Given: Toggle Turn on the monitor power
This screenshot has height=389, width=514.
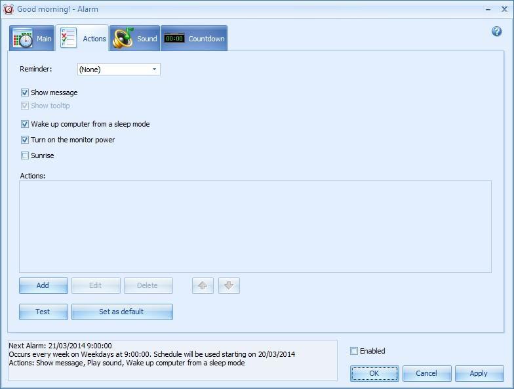Looking at the screenshot, I should [x=25, y=140].
